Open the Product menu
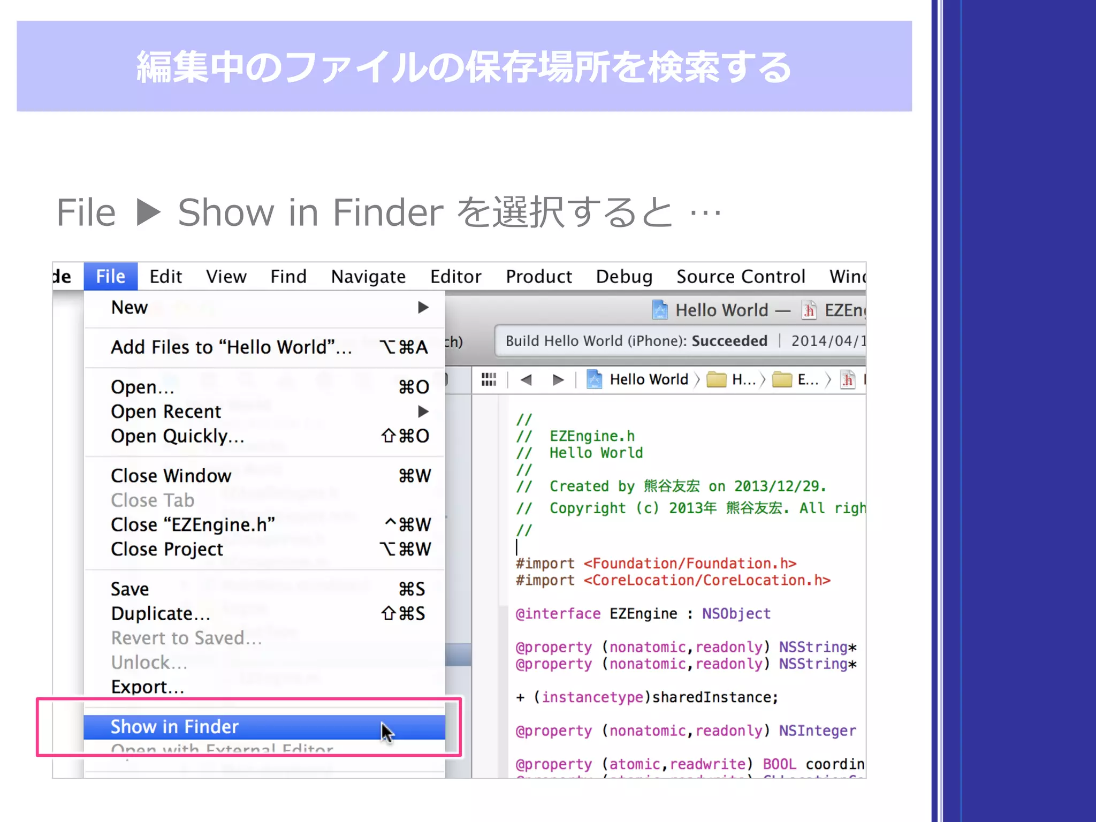 click(539, 277)
